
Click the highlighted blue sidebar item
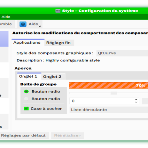(4, 39)
